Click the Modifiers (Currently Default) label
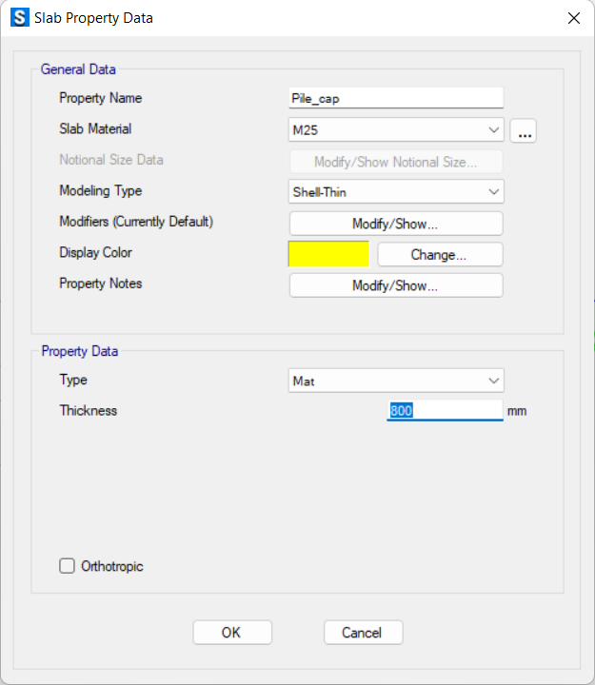Screen dimensions: 595x685 pos(136,222)
